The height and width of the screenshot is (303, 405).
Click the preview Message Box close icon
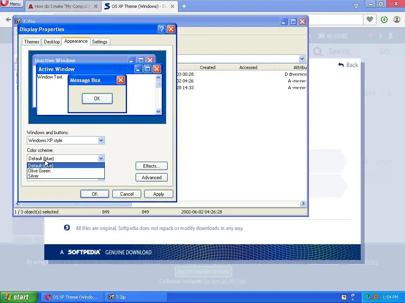121,80
